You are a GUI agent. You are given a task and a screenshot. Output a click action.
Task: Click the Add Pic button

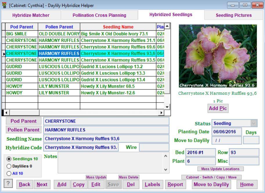coord(218,109)
